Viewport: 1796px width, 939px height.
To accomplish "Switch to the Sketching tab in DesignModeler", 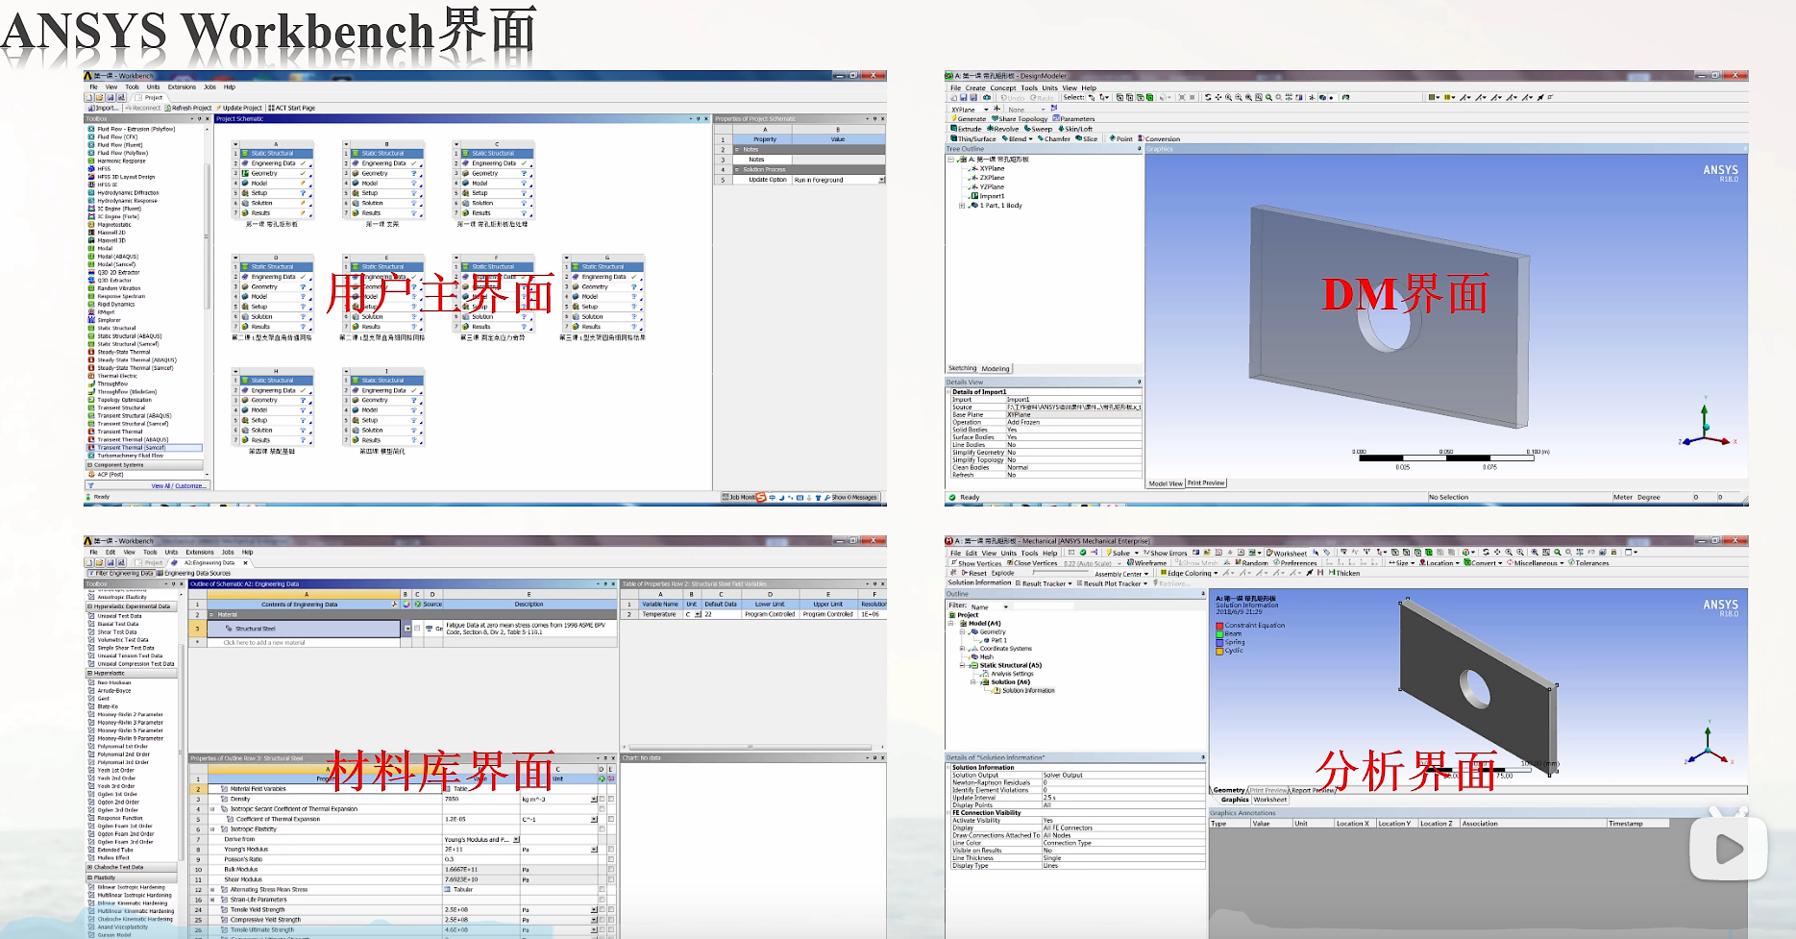I will (962, 368).
